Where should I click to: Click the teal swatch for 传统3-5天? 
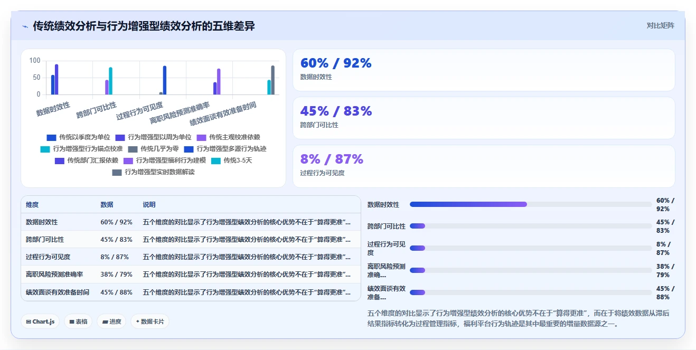[215, 160]
